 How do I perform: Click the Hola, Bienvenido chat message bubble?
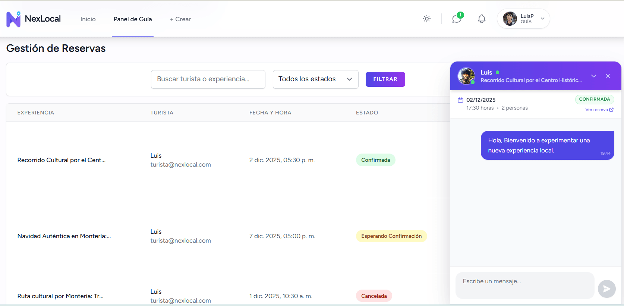[x=547, y=145]
